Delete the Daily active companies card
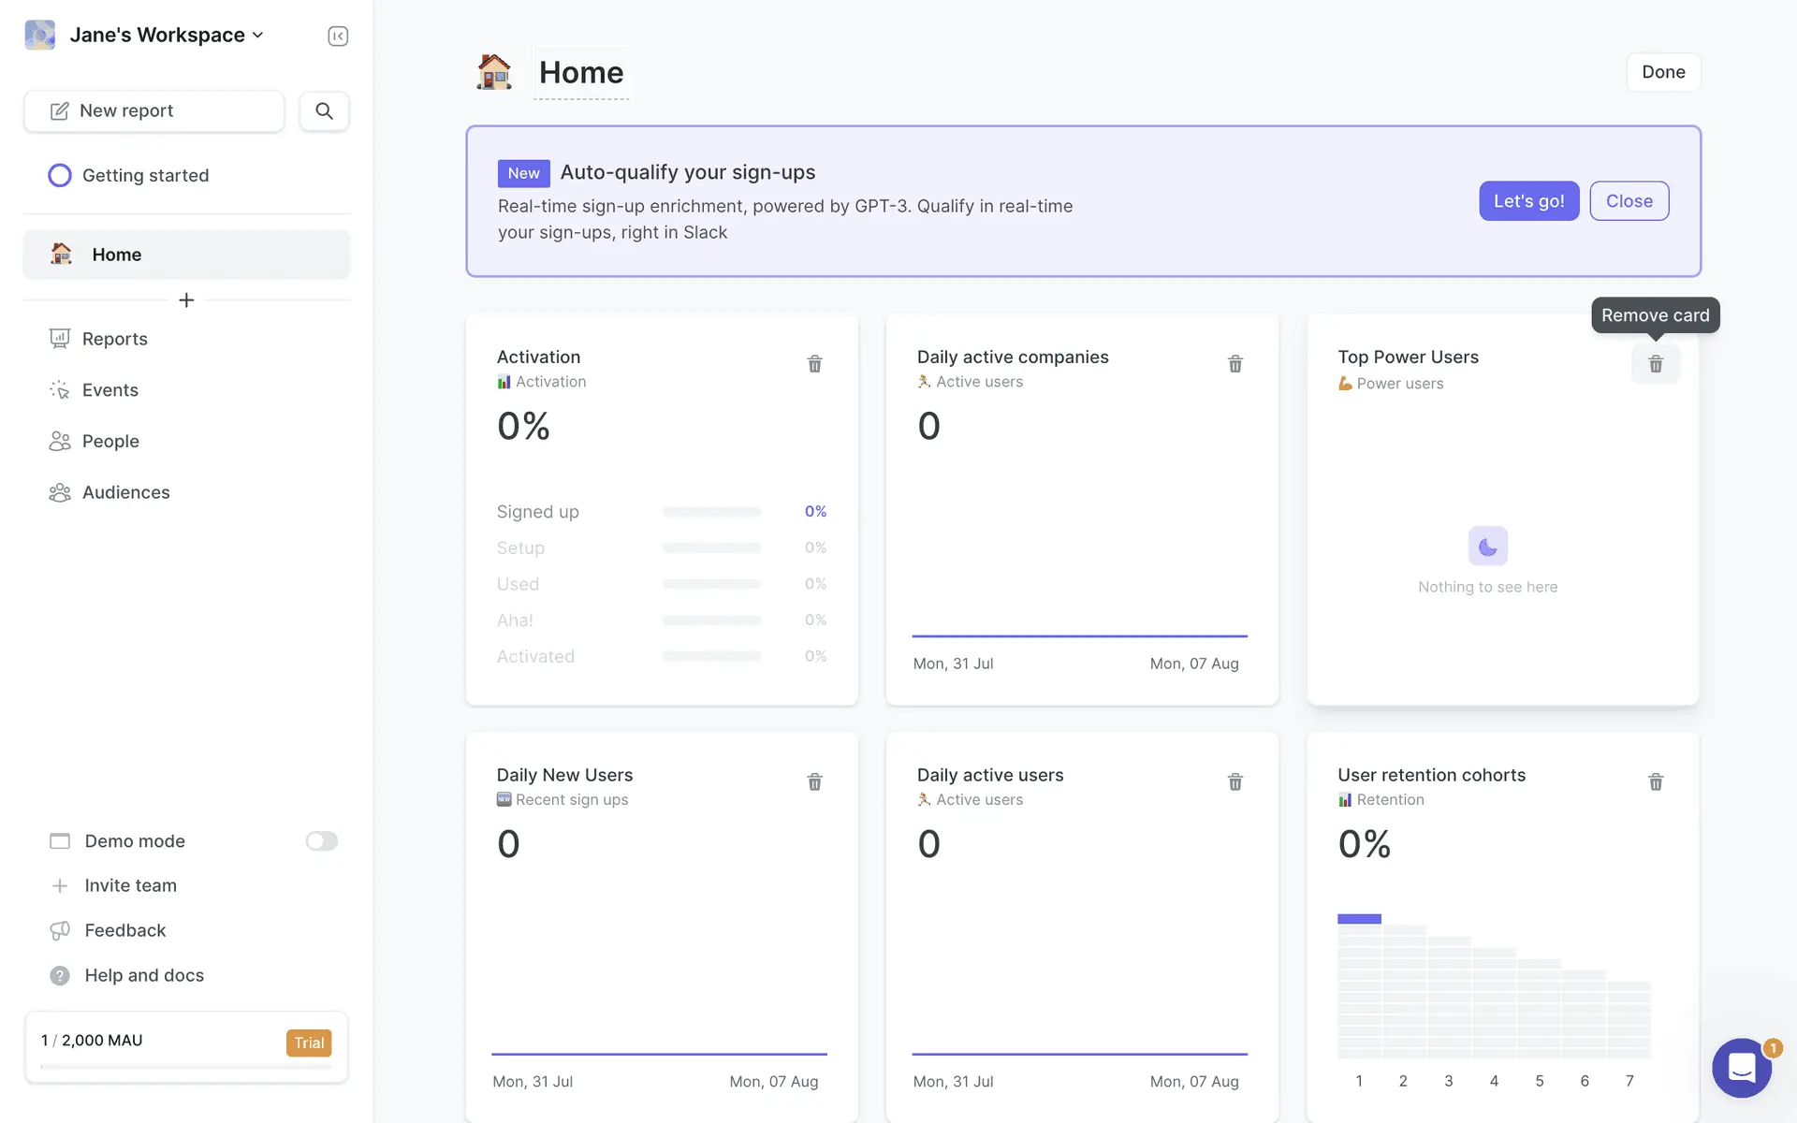Screen dimensions: 1797x1123 (x=1235, y=364)
